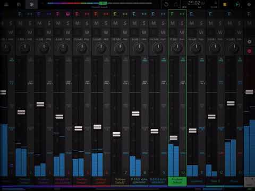This screenshot has height=191, width=255.
Task: Click track 8 volume fader handle
Action: click(135, 114)
